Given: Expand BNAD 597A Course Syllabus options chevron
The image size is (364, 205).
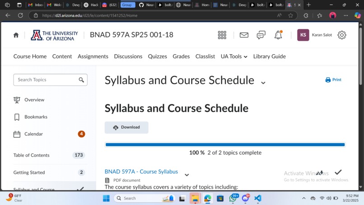Looking at the screenshot, I should (x=187, y=175).
